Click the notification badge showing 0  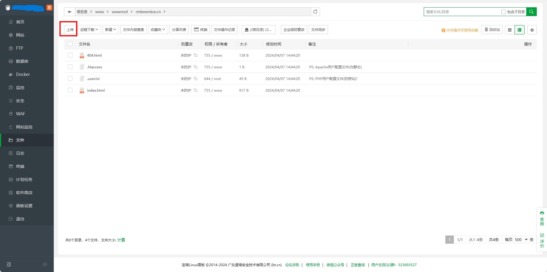tap(49, 8)
